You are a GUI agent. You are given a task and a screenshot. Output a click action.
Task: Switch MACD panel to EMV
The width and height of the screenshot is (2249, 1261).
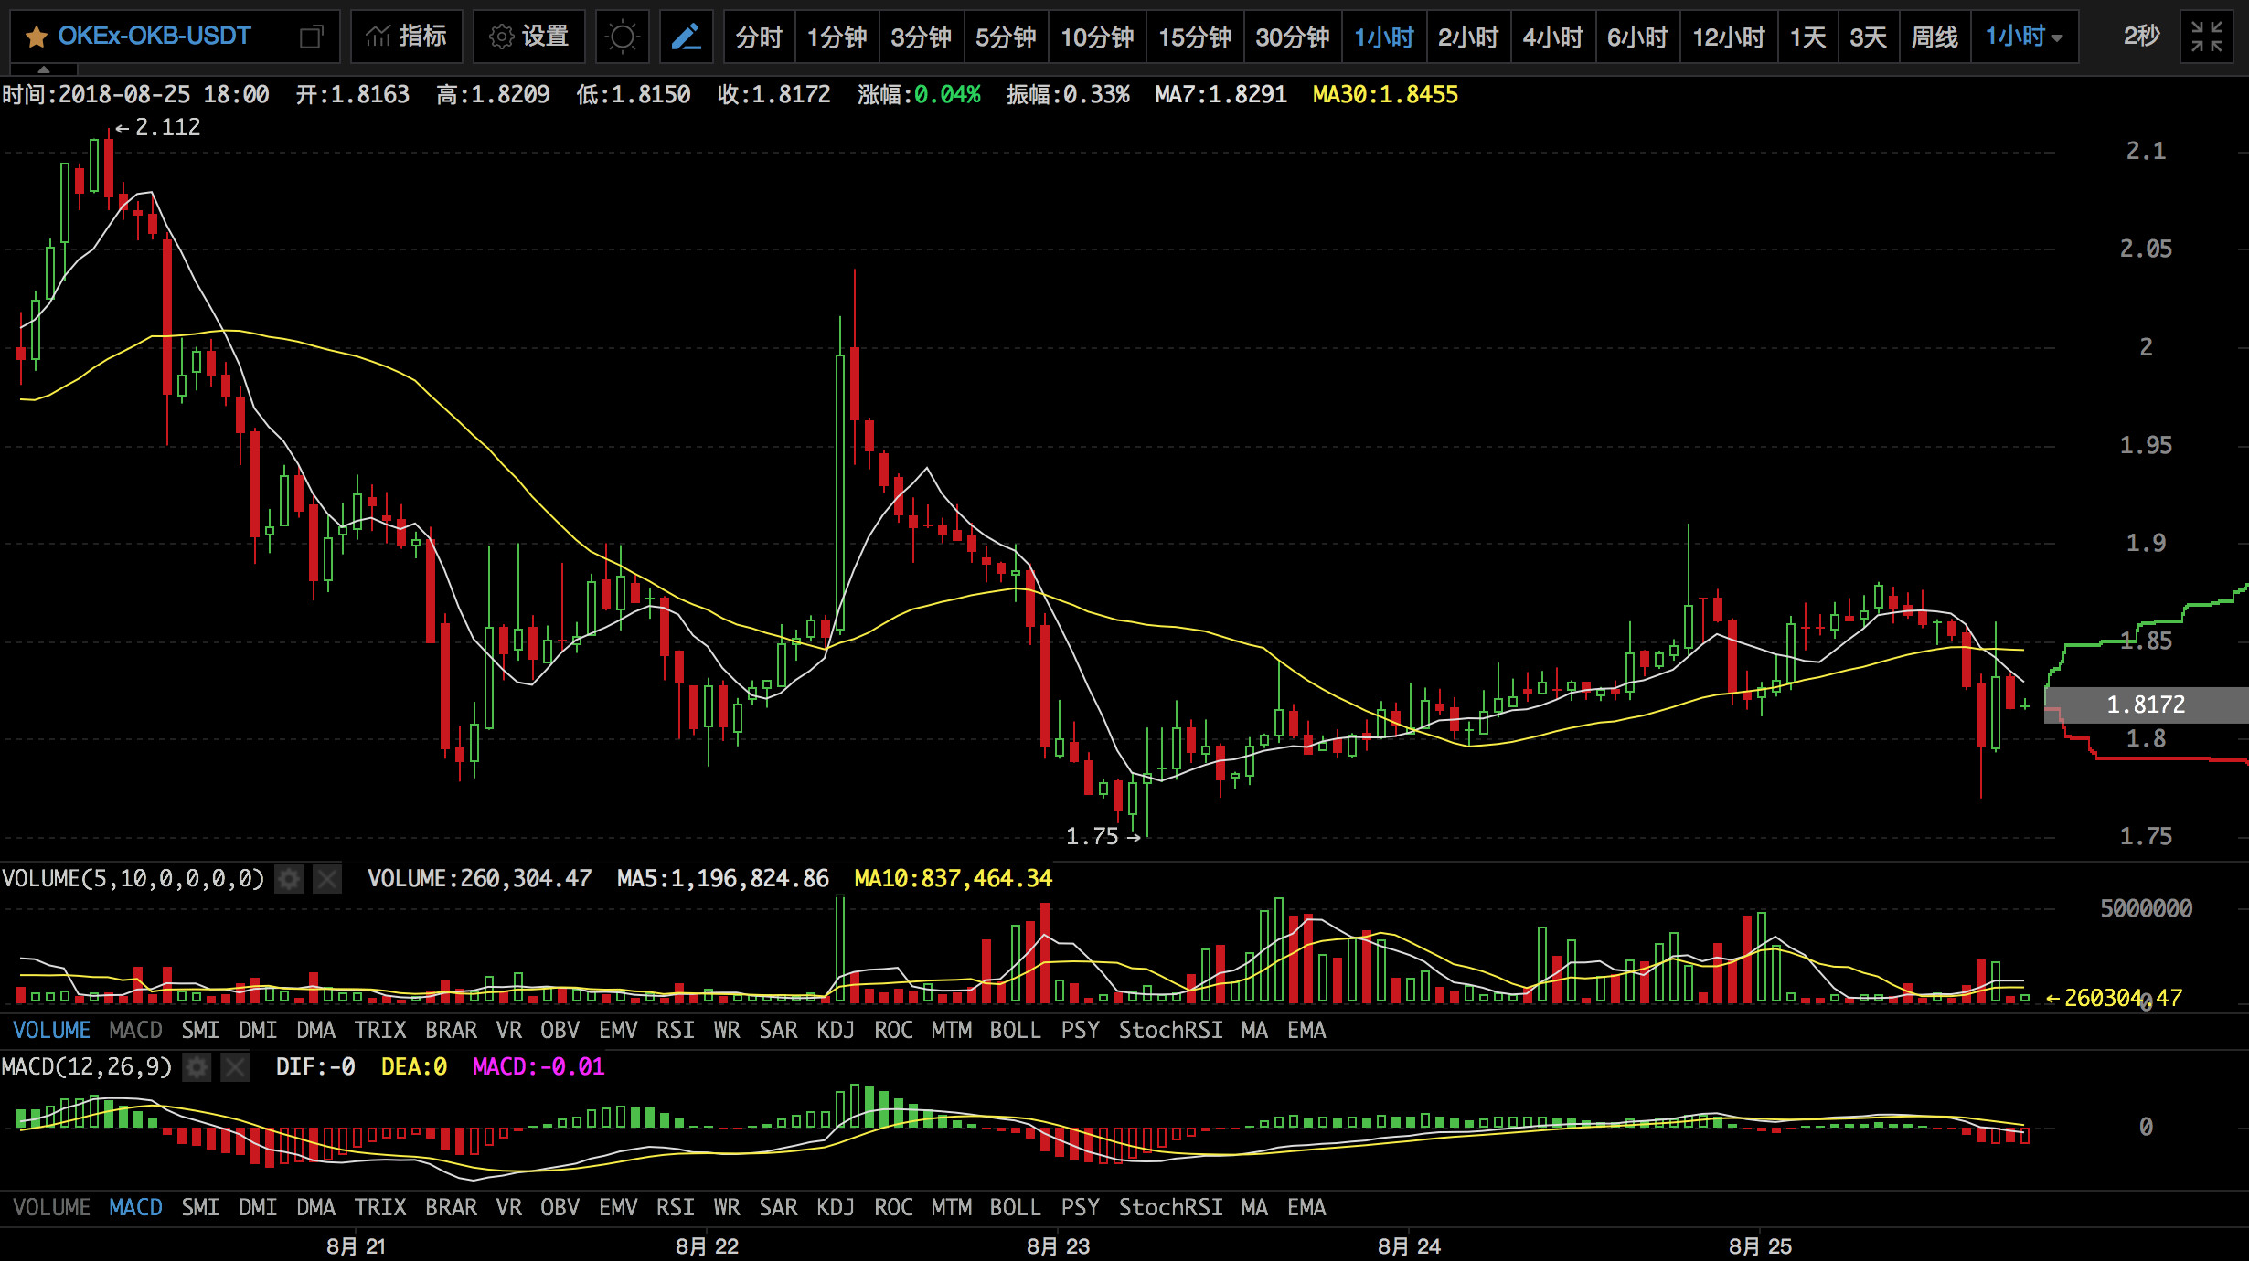(618, 1207)
